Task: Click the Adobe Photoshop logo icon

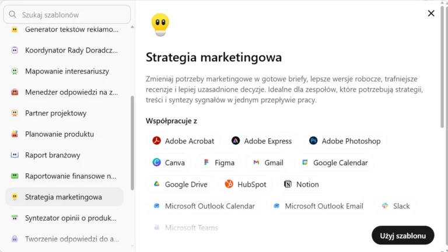Action: (313, 141)
